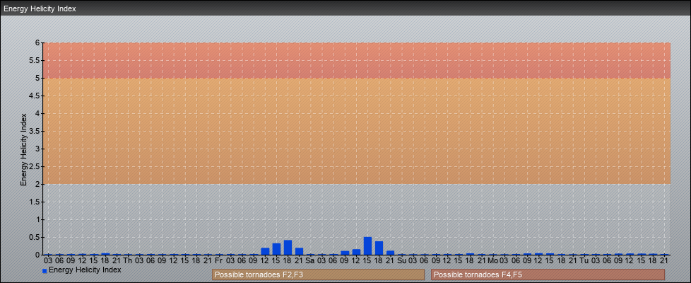Screen dimensions: 691x283
Task: Select the Friday 15 blue bar
Action: click(276, 249)
